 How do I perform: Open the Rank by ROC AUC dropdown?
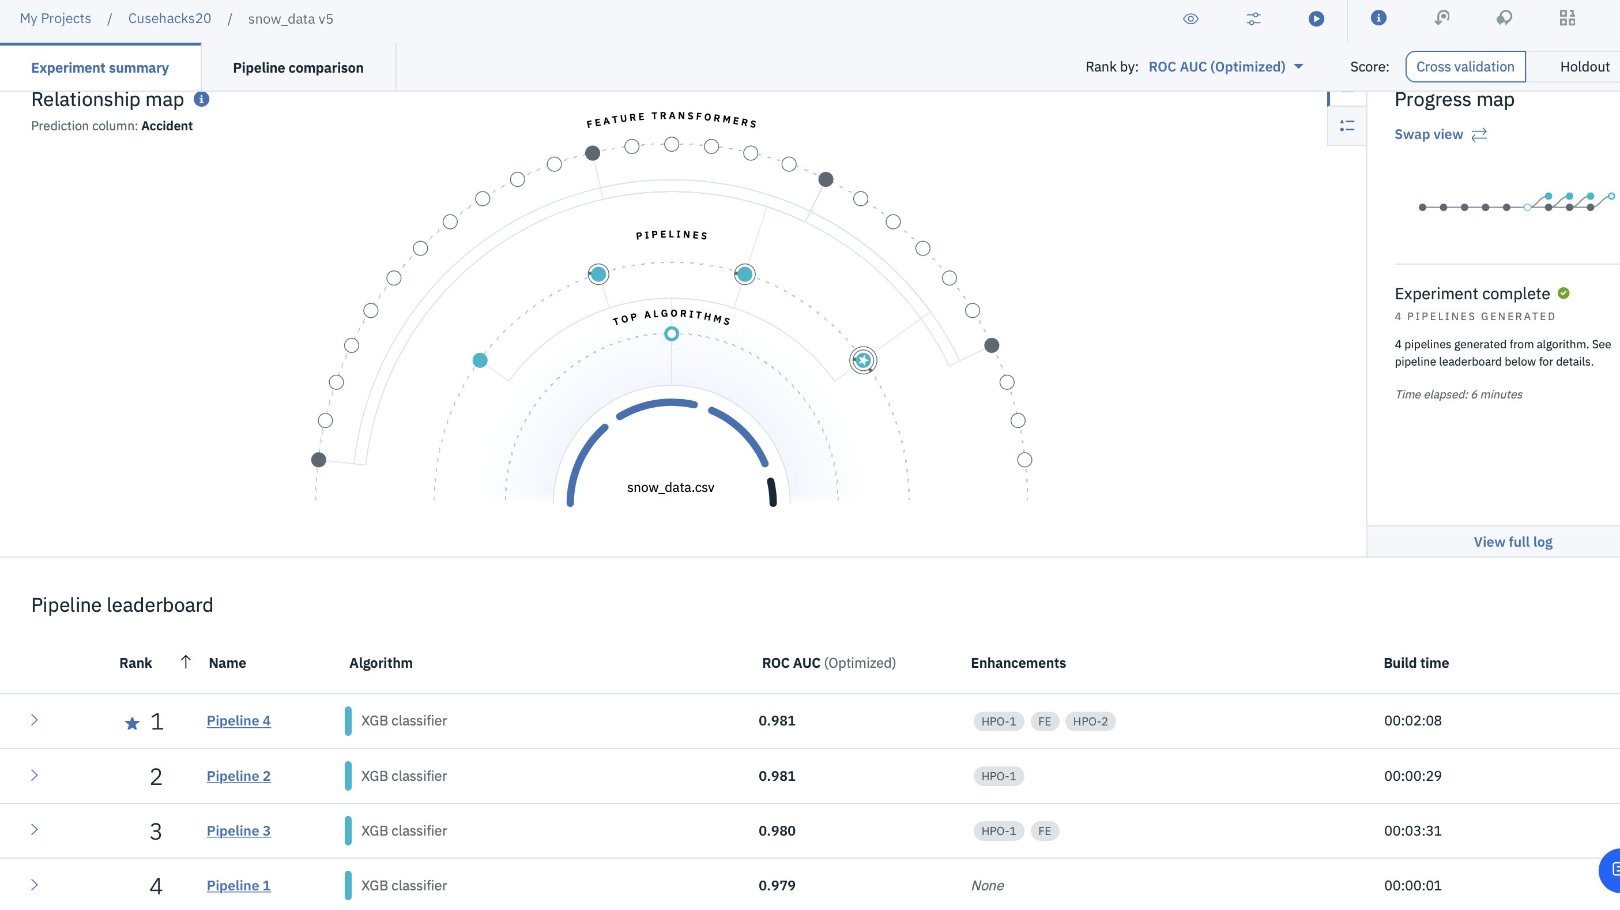pos(1225,67)
